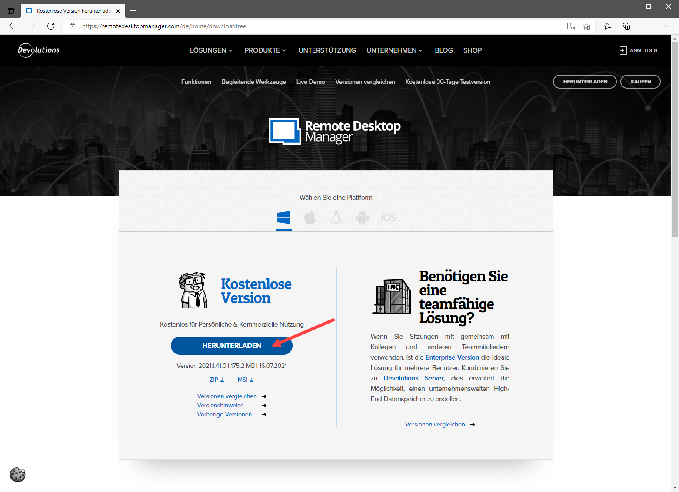Pick the Android platform icon
Viewport: 679px width, 492px height.
362,218
